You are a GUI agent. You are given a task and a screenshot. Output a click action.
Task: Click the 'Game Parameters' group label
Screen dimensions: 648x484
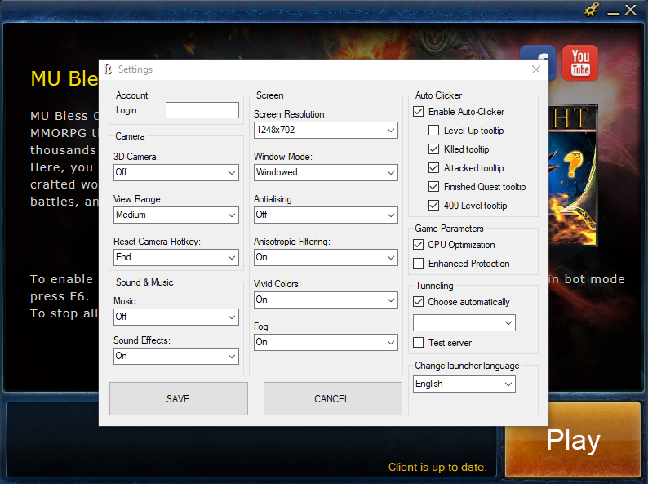tap(449, 229)
